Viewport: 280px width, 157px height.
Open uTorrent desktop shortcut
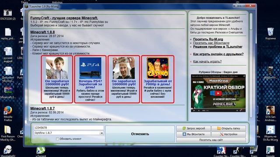click(41, 152)
